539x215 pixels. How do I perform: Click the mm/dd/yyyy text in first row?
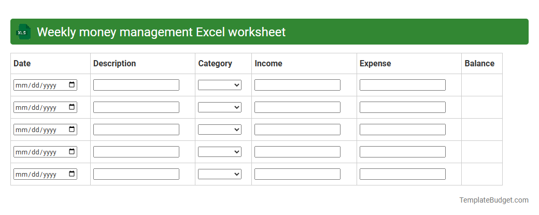pos(36,85)
